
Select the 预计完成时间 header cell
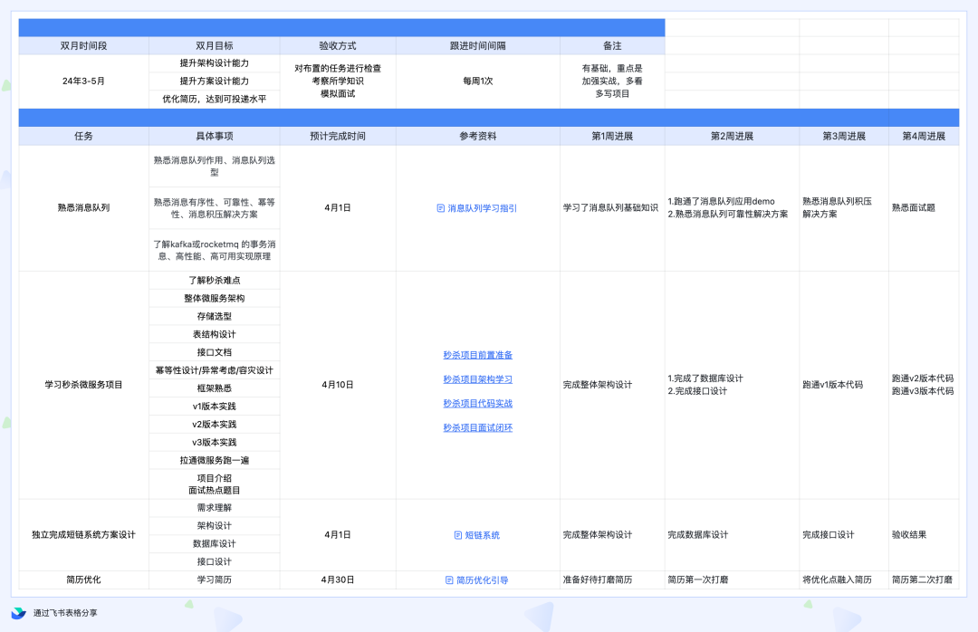(338, 136)
